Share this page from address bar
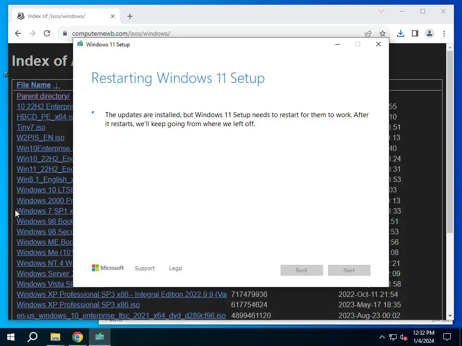The image size is (462, 346). click(368, 33)
